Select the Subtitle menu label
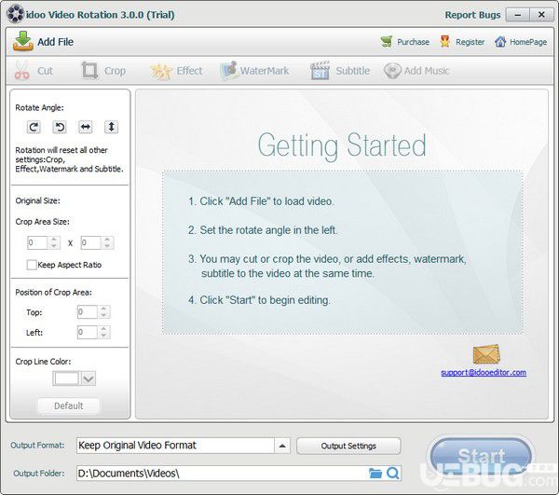 tap(352, 71)
